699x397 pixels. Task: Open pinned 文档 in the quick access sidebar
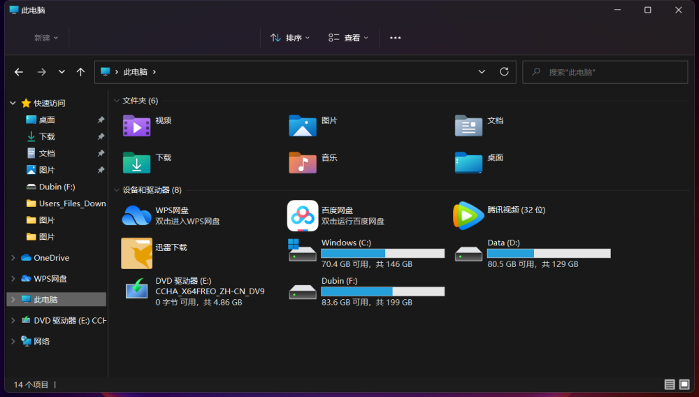tap(47, 153)
